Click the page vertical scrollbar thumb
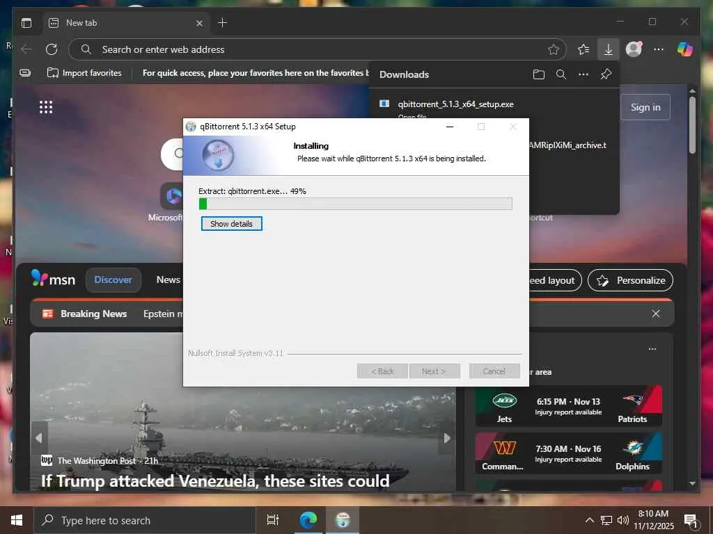Image resolution: width=713 pixels, height=534 pixels. tap(692, 124)
